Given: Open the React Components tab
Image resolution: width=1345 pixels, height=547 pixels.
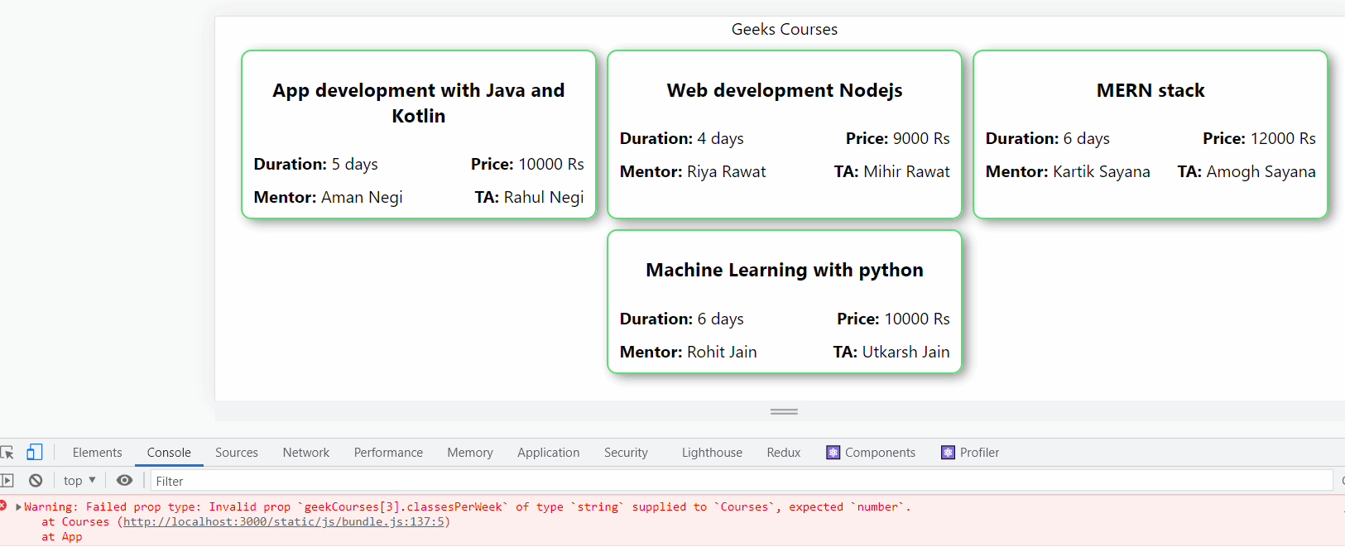Looking at the screenshot, I should [x=871, y=453].
